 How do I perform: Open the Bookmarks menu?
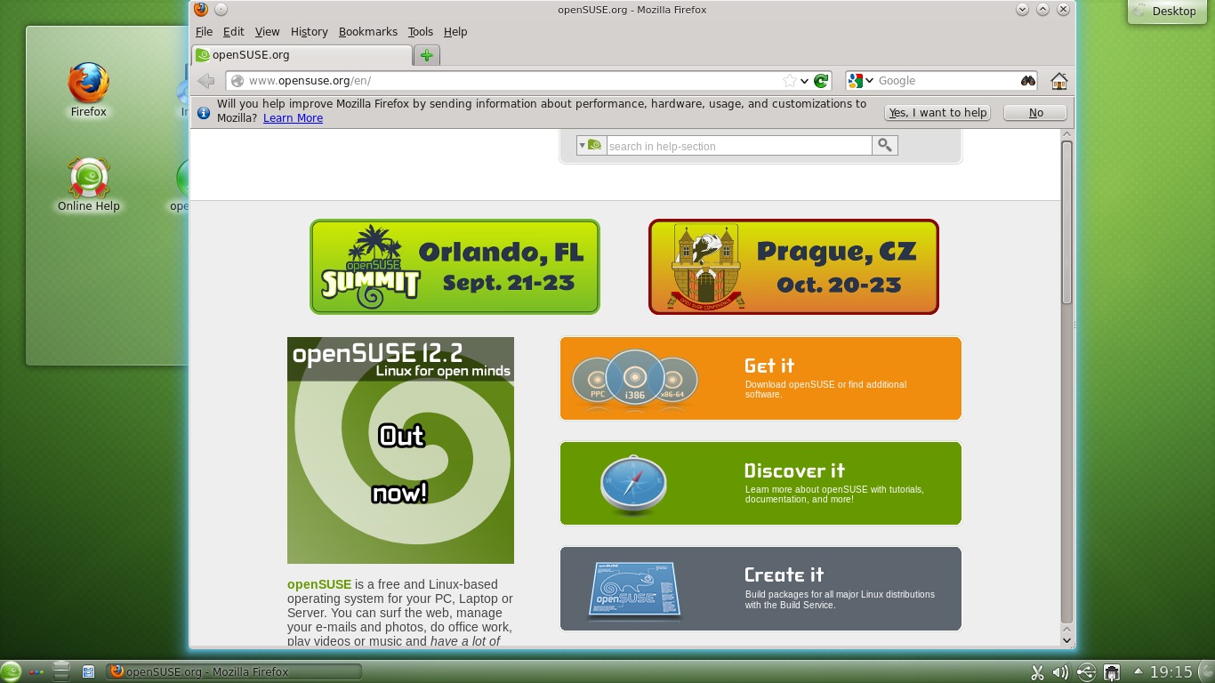367,31
